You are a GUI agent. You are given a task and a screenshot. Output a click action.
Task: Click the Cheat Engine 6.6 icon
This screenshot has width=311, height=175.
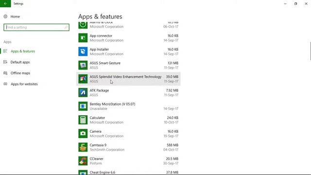83,173
